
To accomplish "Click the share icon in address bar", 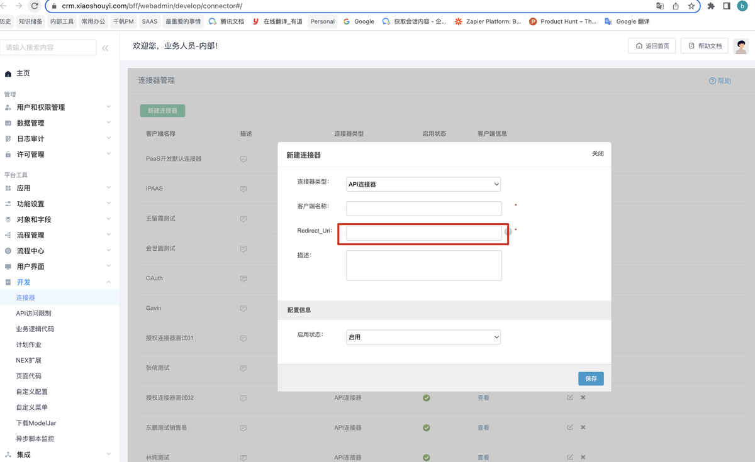I will (676, 6).
